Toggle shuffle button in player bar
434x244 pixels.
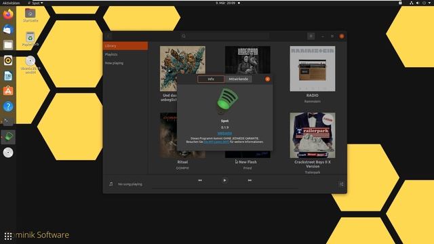(341, 184)
